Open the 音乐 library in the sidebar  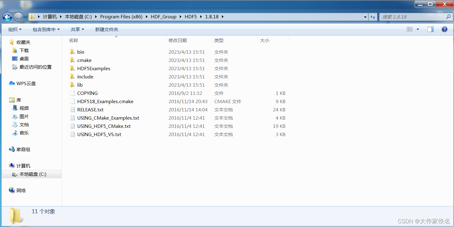pos(24,133)
